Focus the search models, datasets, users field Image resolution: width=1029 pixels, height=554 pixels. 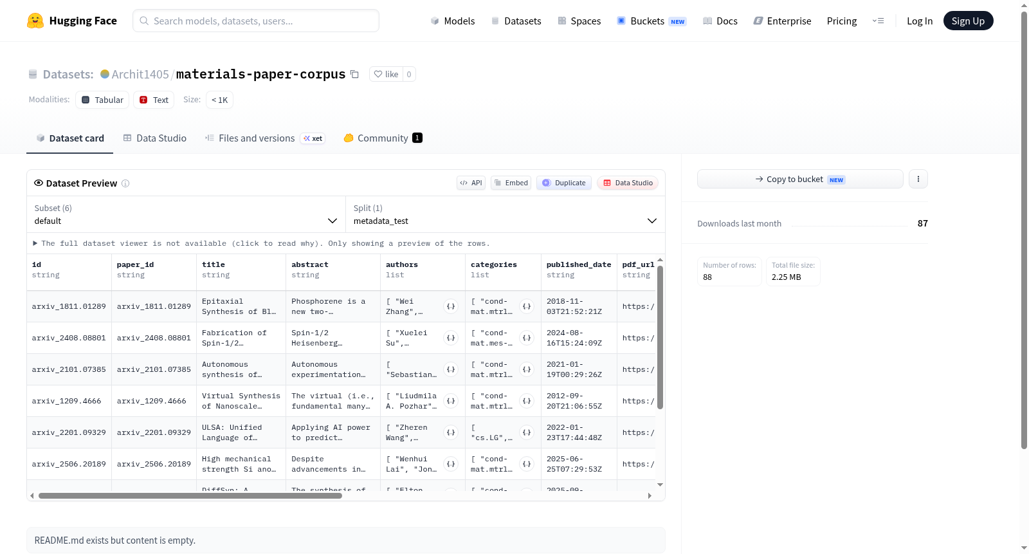[x=256, y=21]
